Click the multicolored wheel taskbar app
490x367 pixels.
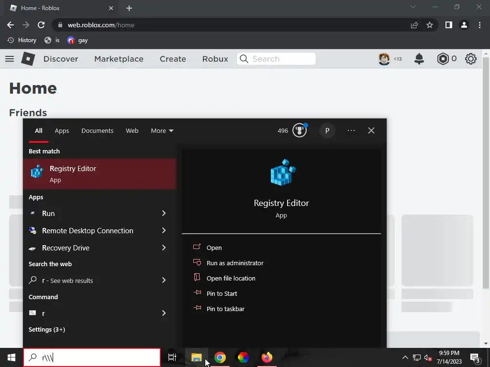[244, 357]
